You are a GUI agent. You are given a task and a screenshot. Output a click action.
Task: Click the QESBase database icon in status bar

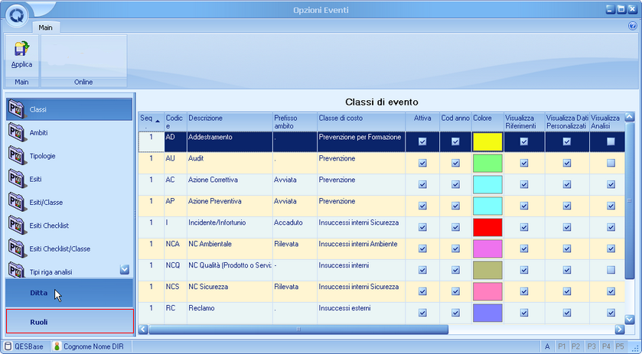coord(8,346)
